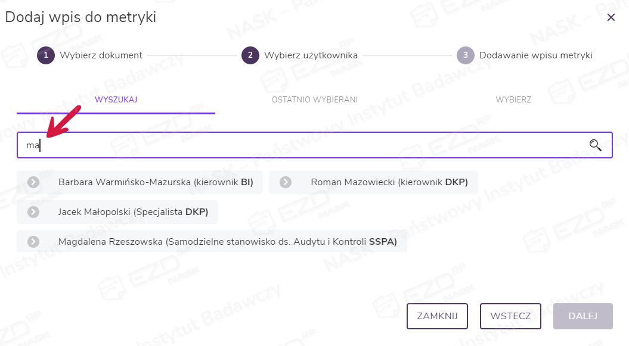Click the magnifier search icon
This screenshot has width=629, height=346.
pyautogui.click(x=595, y=145)
